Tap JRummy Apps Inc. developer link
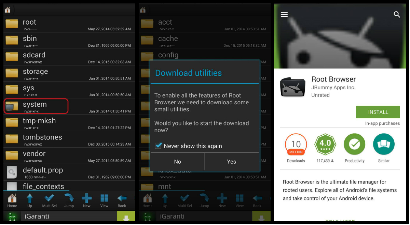This screenshot has height=225, width=410. [333, 88]
